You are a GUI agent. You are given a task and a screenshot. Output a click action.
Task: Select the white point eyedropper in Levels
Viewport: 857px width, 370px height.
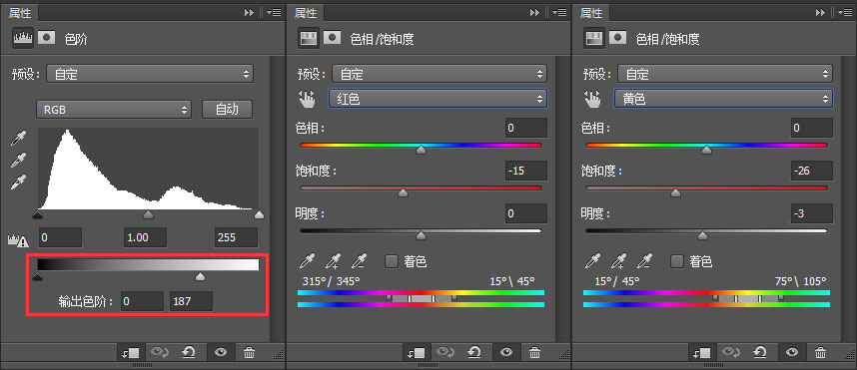[x=18, y=183]
